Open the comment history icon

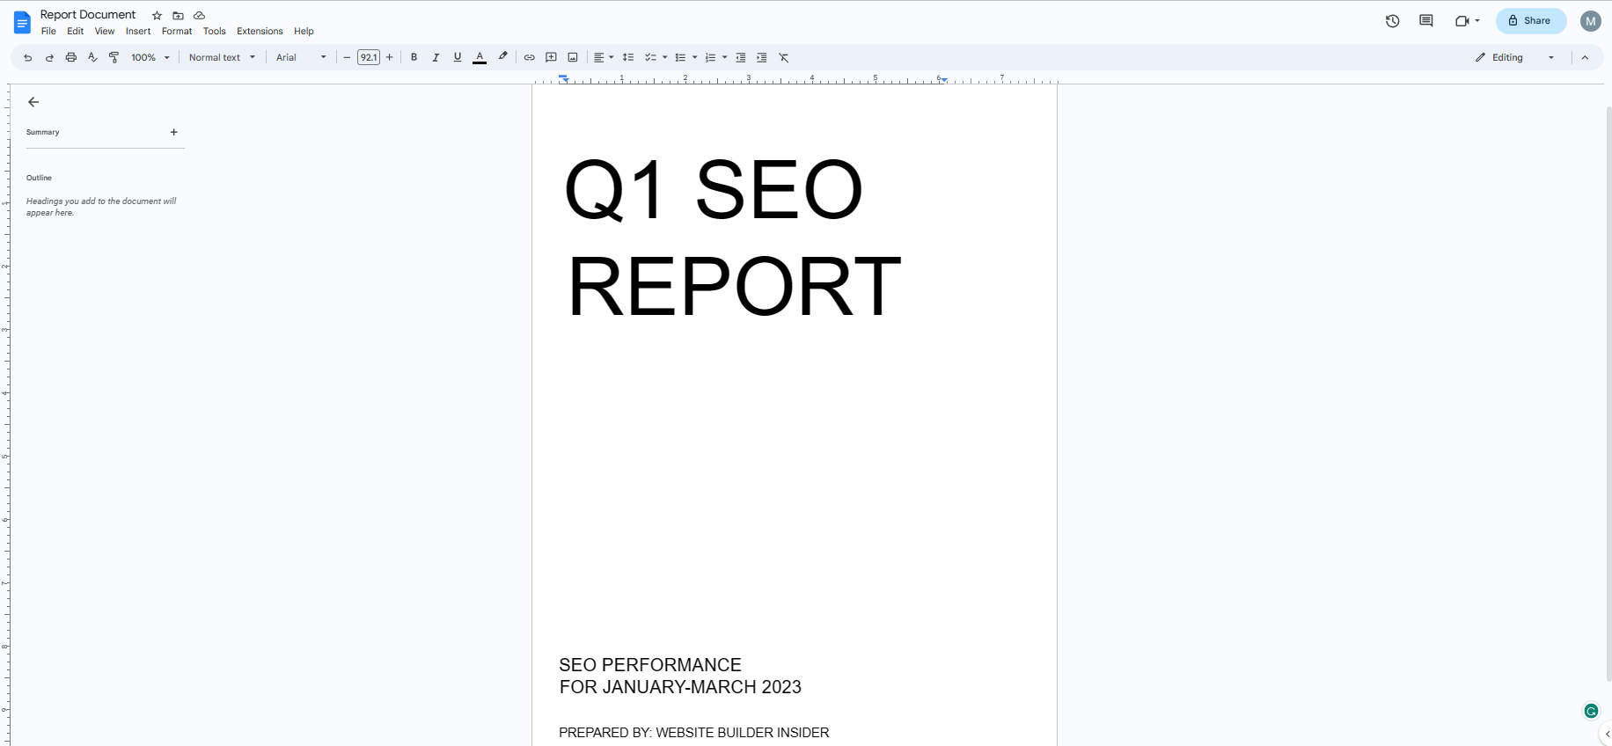(x=1426, y=21)
